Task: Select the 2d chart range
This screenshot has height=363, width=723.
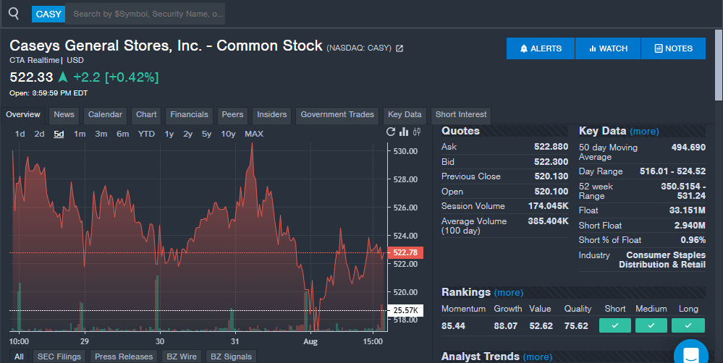Action: tap(39, 134)
